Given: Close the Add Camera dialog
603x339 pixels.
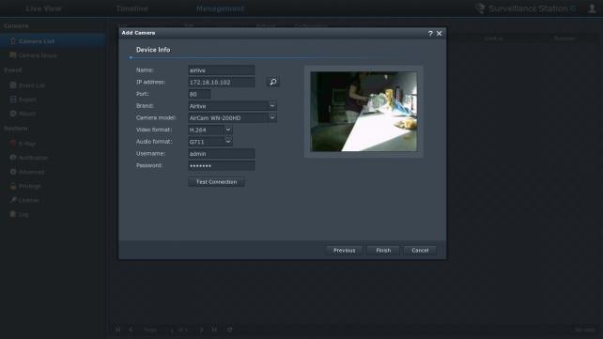Looking at the screenshot, I should (x=439, y=34).
